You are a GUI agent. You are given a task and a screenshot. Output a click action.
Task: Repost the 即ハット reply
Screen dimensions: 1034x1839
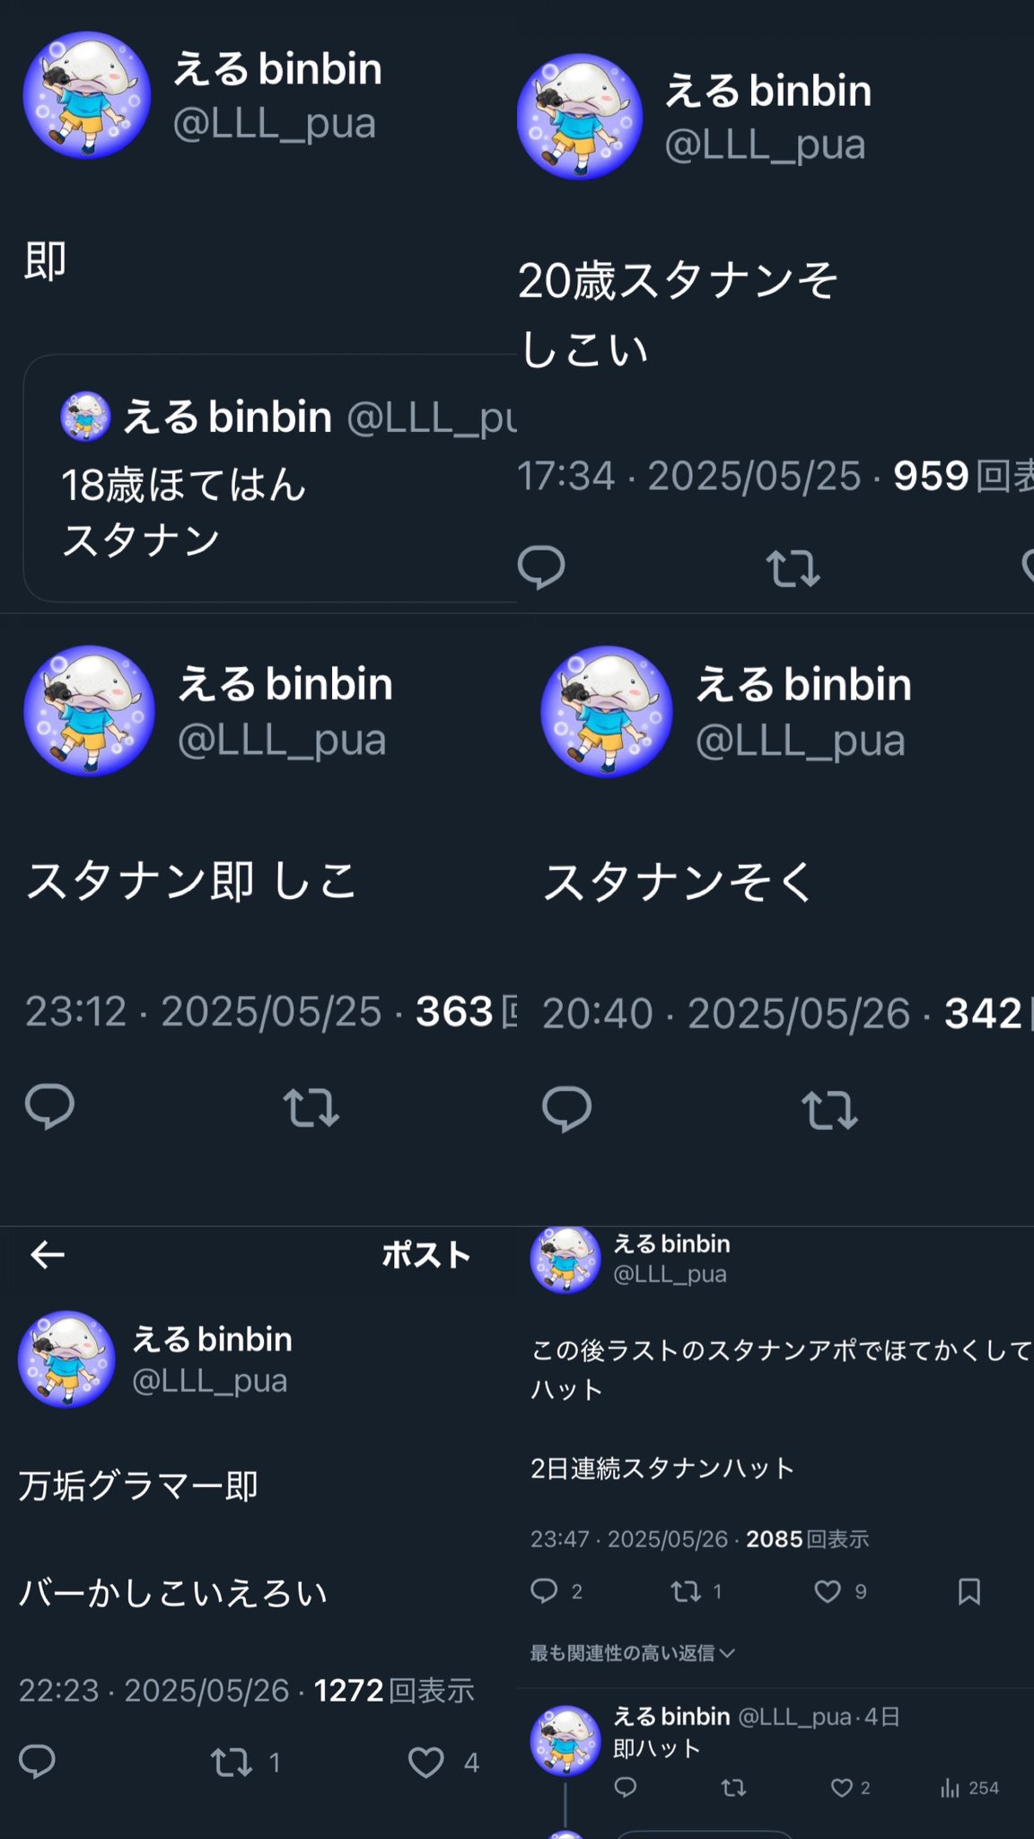734,1788
